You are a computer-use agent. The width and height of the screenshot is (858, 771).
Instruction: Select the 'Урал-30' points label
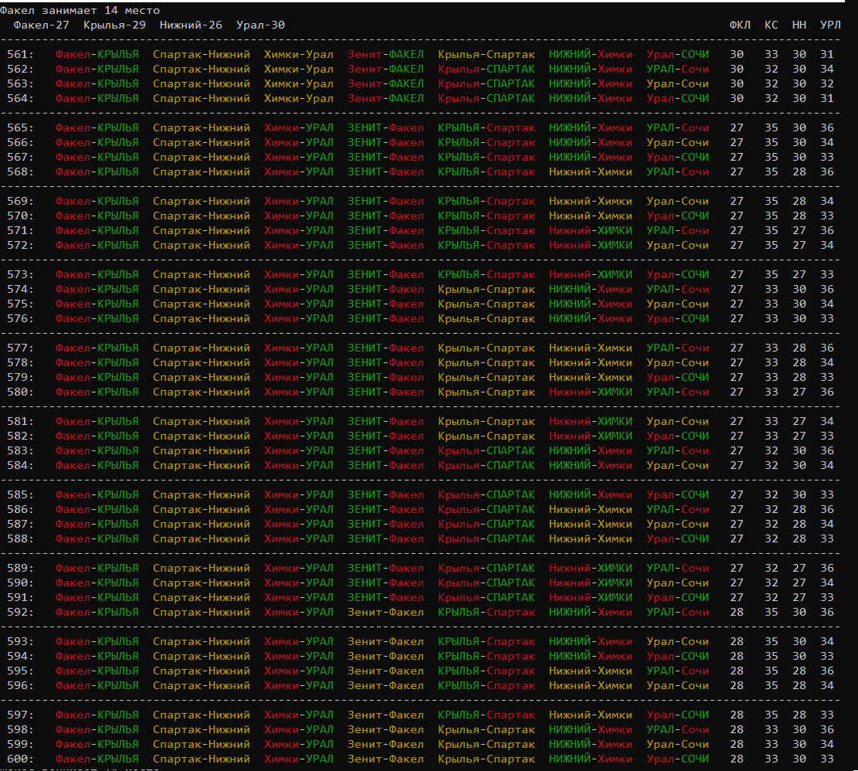pyautogui.click(x=260, y=25)
